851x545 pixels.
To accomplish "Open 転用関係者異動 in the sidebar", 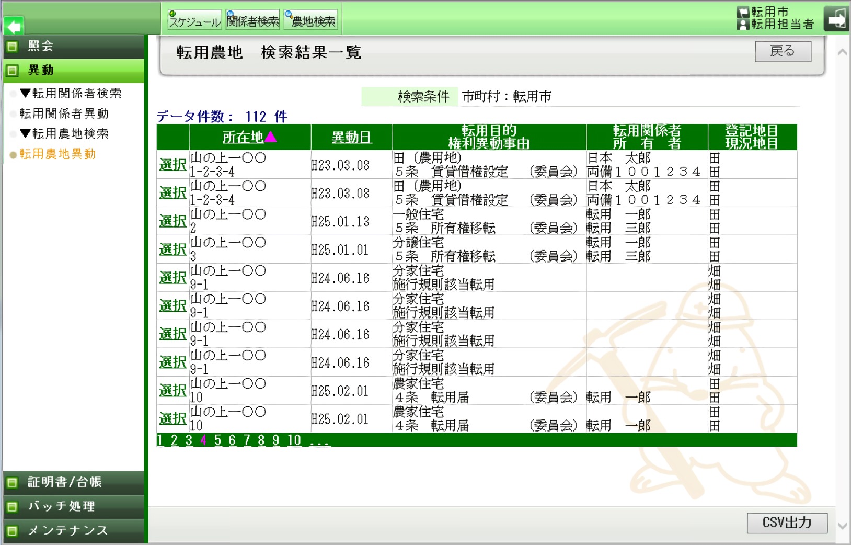I will 64,113.
